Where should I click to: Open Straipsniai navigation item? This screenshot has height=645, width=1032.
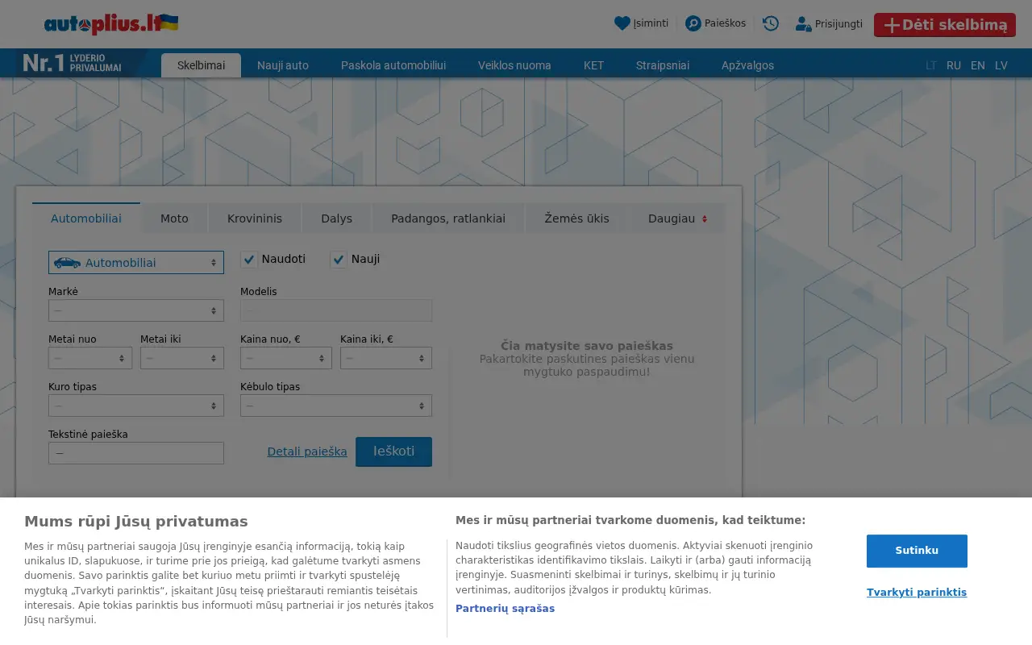pos(663,65)
